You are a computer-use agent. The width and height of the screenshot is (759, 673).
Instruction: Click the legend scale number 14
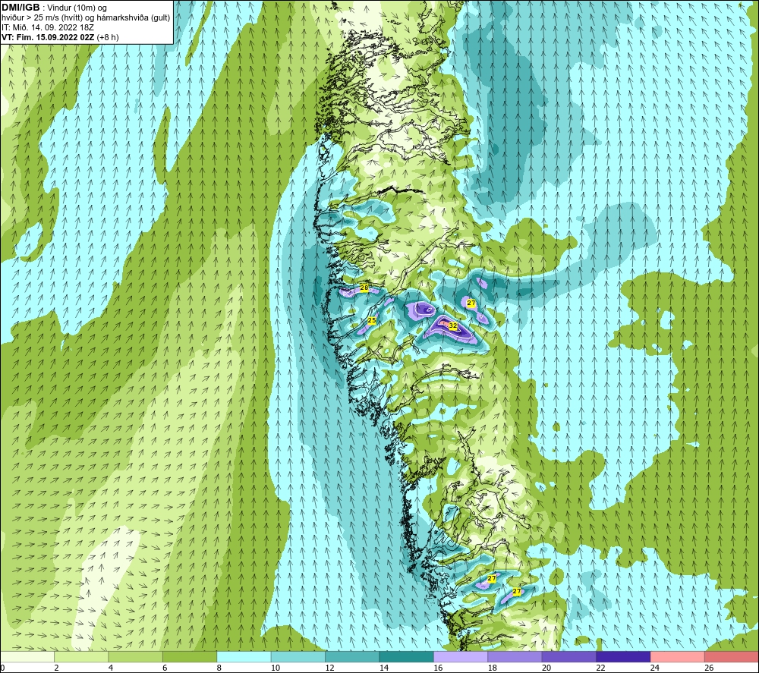(383, 668)
